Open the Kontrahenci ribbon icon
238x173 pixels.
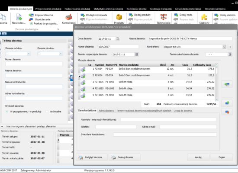69,19
